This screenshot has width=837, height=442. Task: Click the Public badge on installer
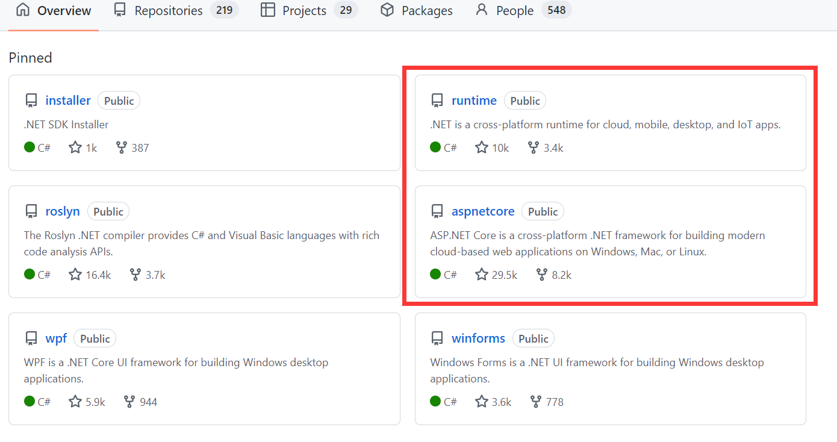119,100
